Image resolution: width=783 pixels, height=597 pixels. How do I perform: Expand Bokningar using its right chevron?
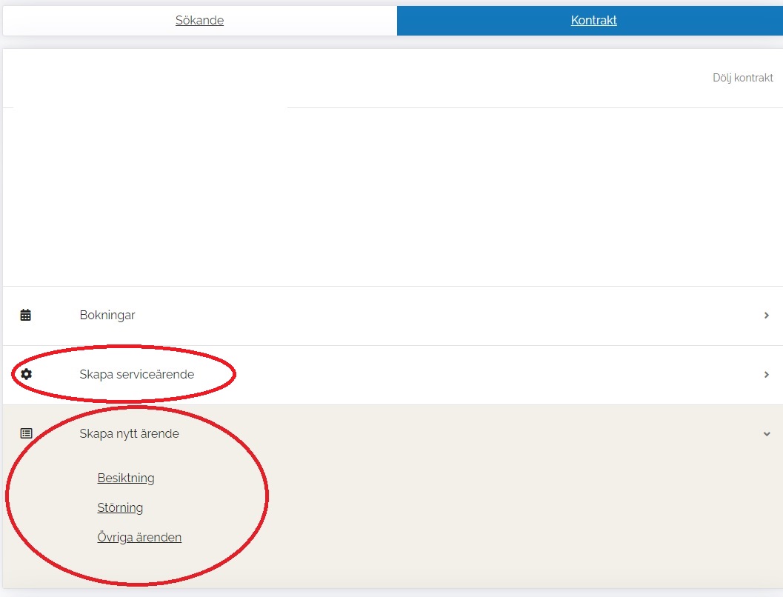[767, 316]
